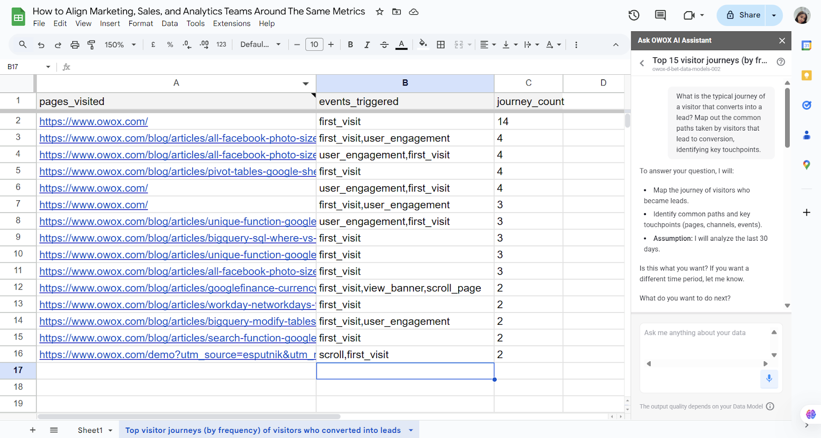
Task: Open the comments panel icon
Action: coord(660,15)
